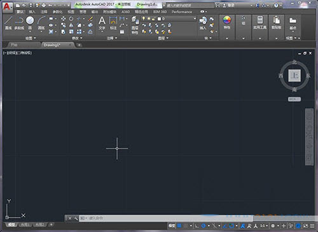The height and width of the screenshot is (232, 318).
Task: Toggle object snap in status bar
Action: (232, 226)
